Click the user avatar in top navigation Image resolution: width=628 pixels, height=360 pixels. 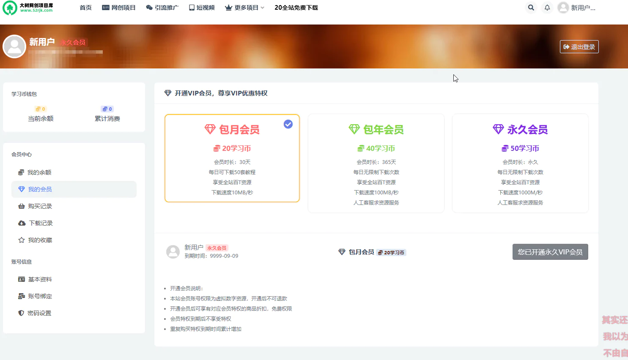click(563, 8)
